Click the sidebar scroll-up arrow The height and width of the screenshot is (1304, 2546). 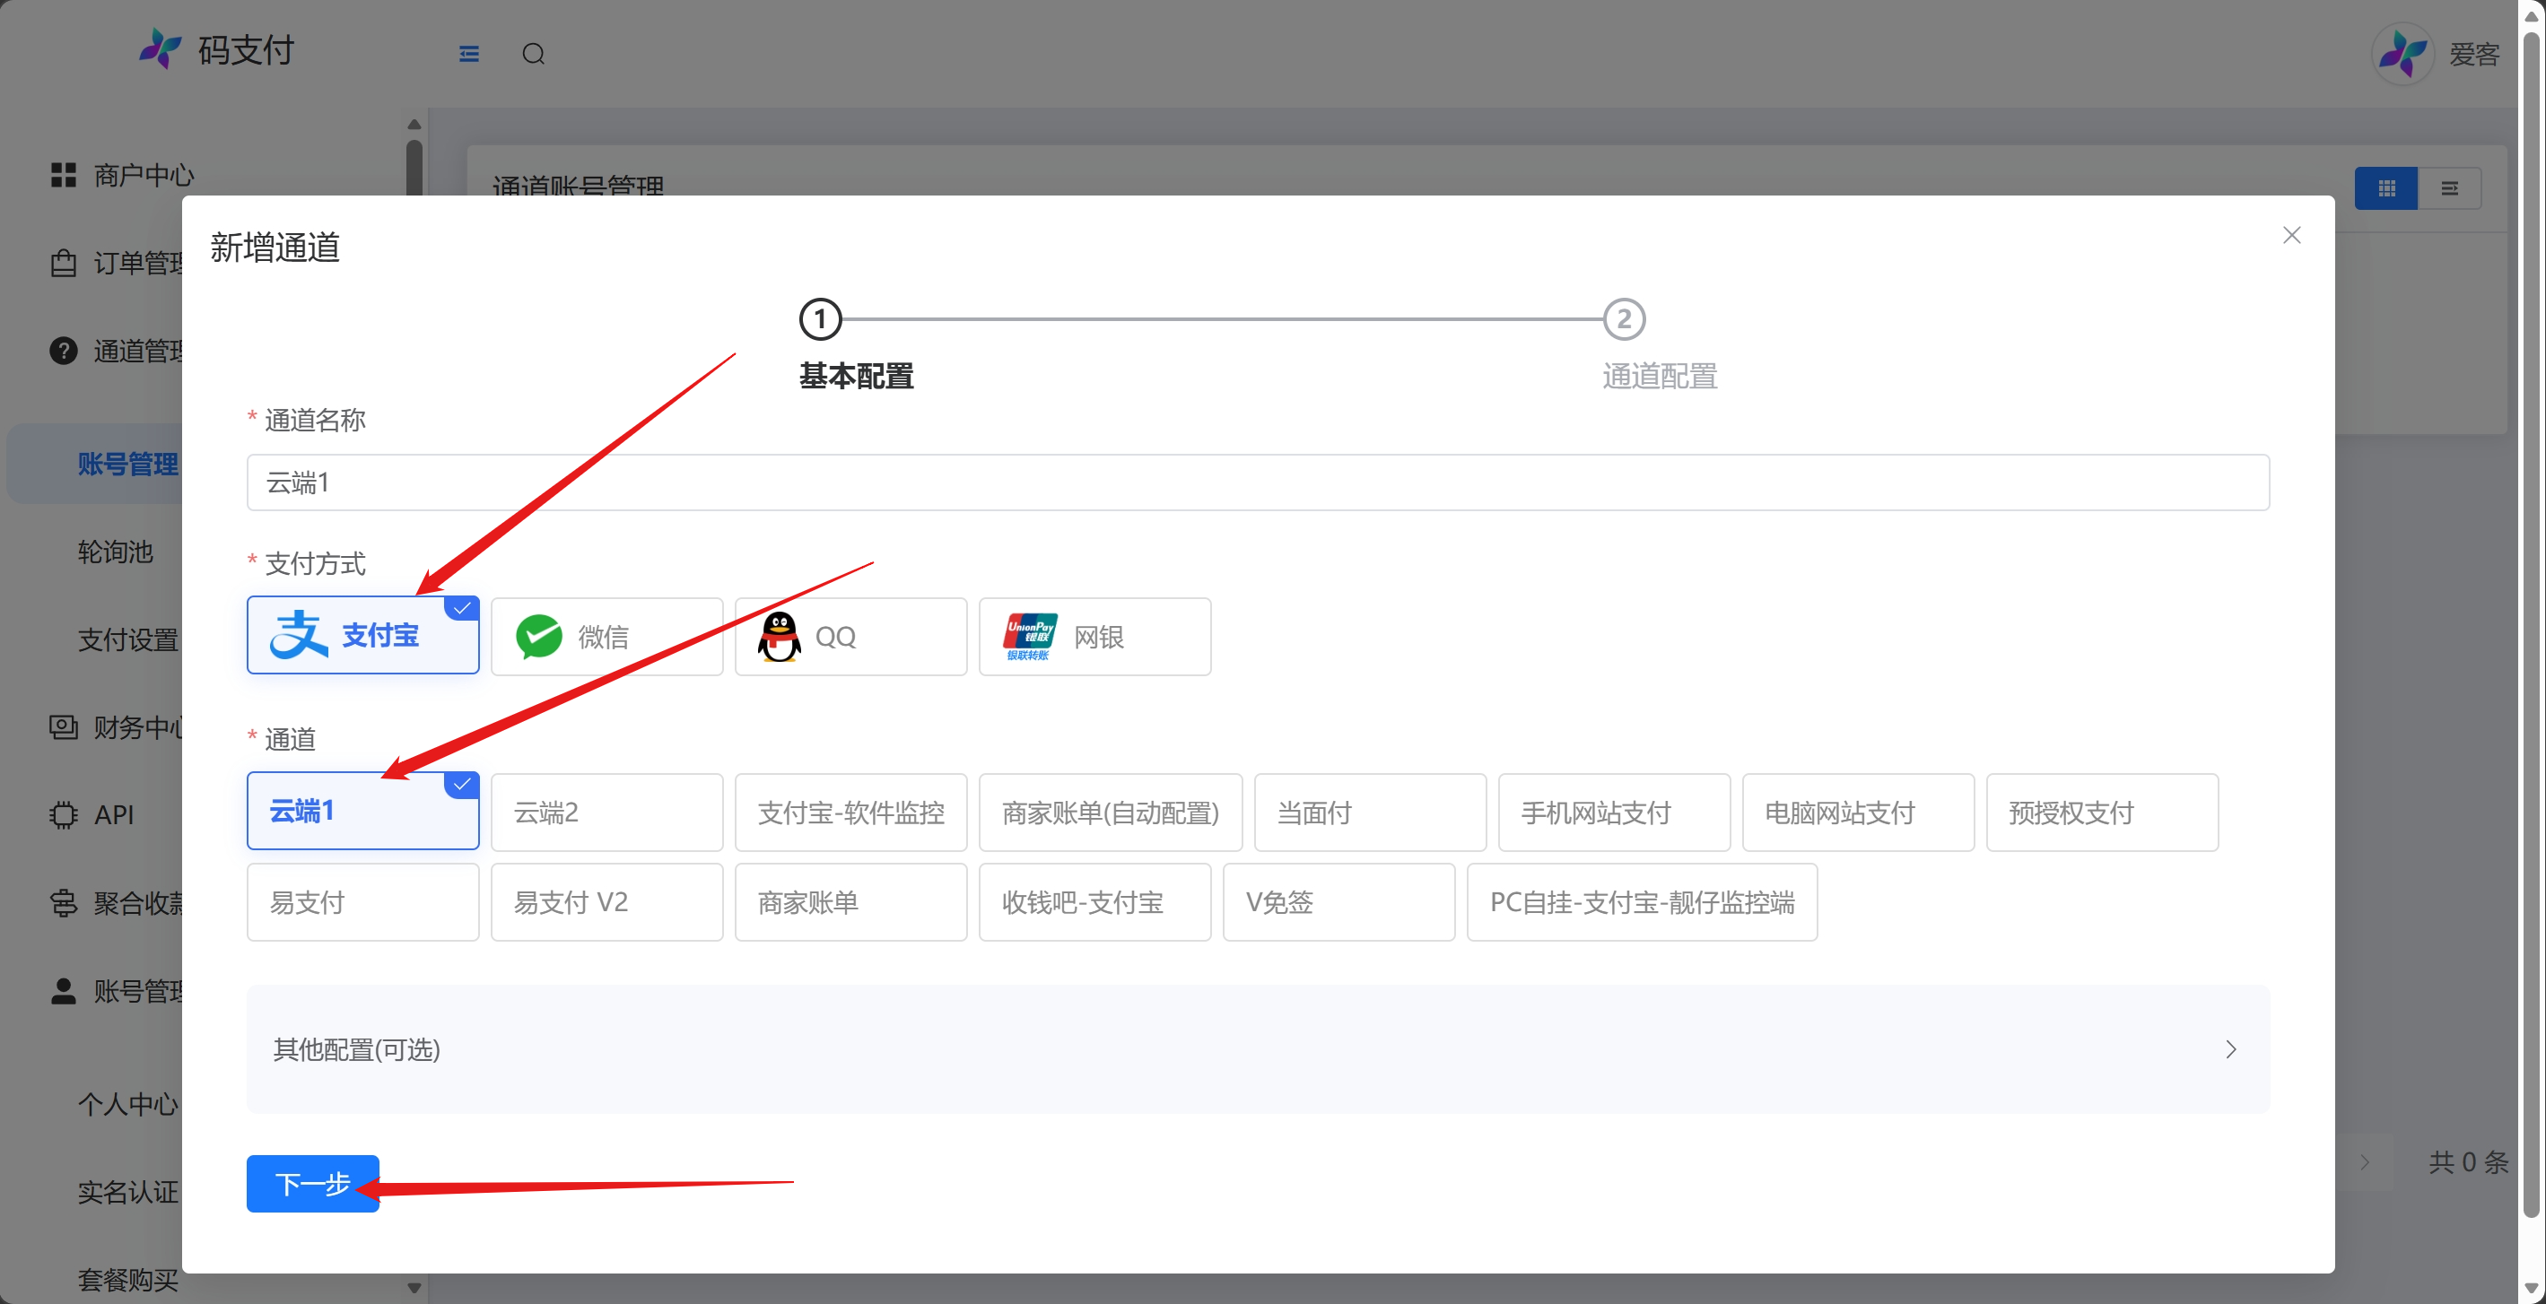[414, 125]
